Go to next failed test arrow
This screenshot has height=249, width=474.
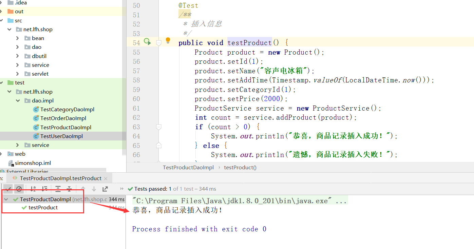[94, 189]
